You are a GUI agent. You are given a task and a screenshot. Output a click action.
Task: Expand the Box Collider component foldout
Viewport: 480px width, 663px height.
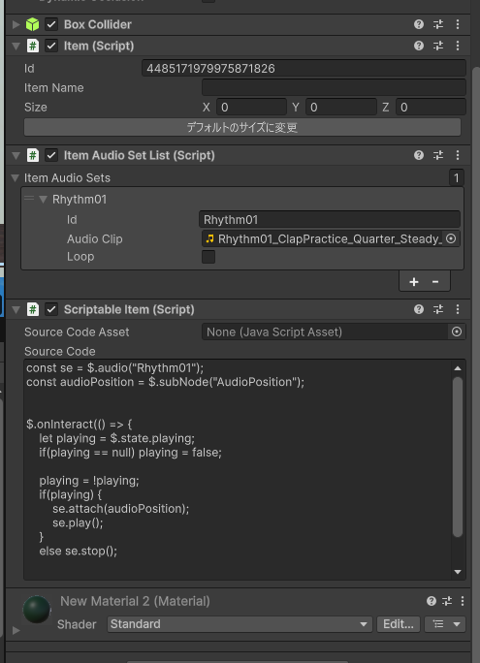click(16, 24)
